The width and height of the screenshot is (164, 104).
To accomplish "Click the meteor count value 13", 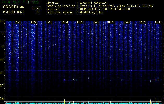I will tap(38, 12).
